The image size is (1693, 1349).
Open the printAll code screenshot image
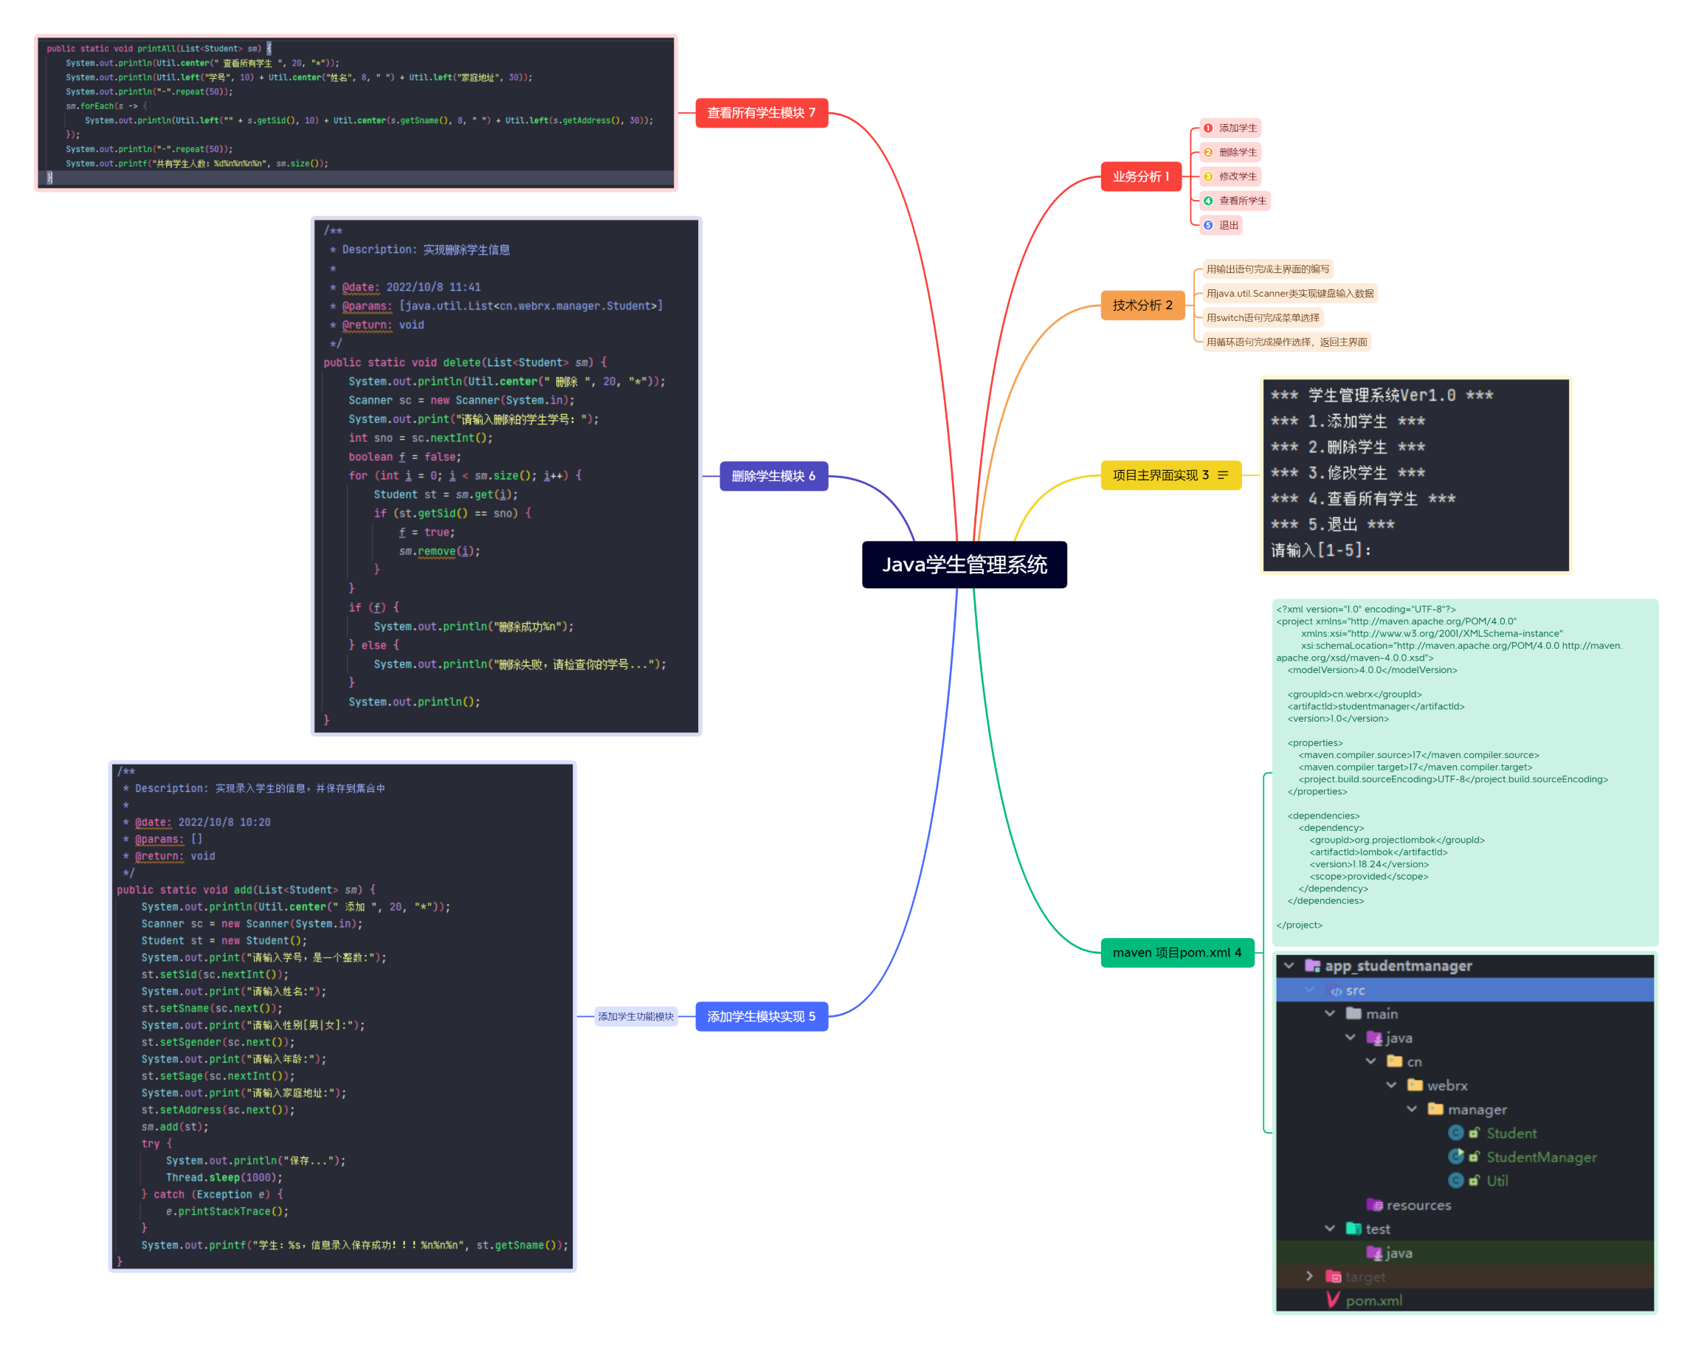(356, 112)
